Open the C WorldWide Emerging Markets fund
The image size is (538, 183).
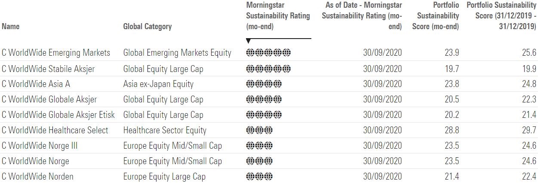click(x=56, y=53)
